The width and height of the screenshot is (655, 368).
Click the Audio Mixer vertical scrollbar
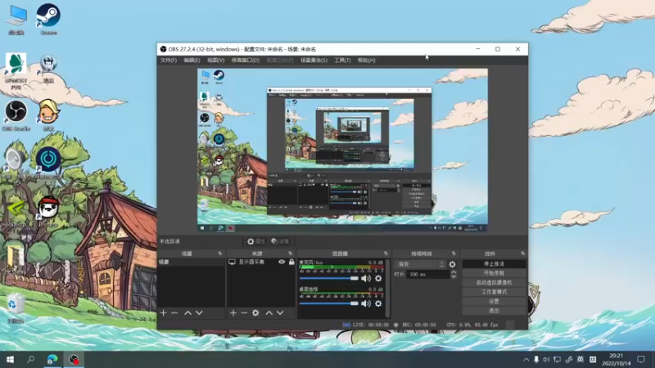388,289
